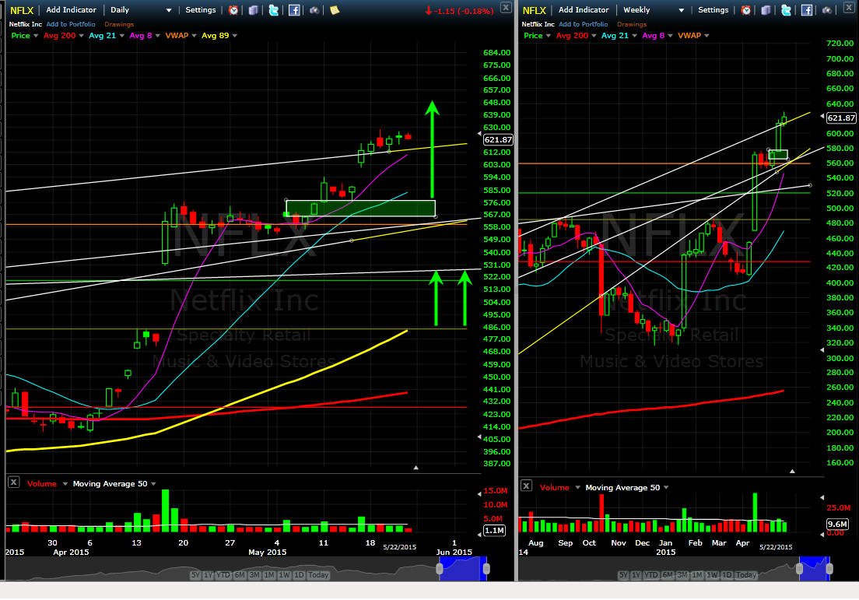Image resolution: width=859 pixels, height=600 pixels.
Task: Open the yellow sticky note icon
Action: (334, 10)
